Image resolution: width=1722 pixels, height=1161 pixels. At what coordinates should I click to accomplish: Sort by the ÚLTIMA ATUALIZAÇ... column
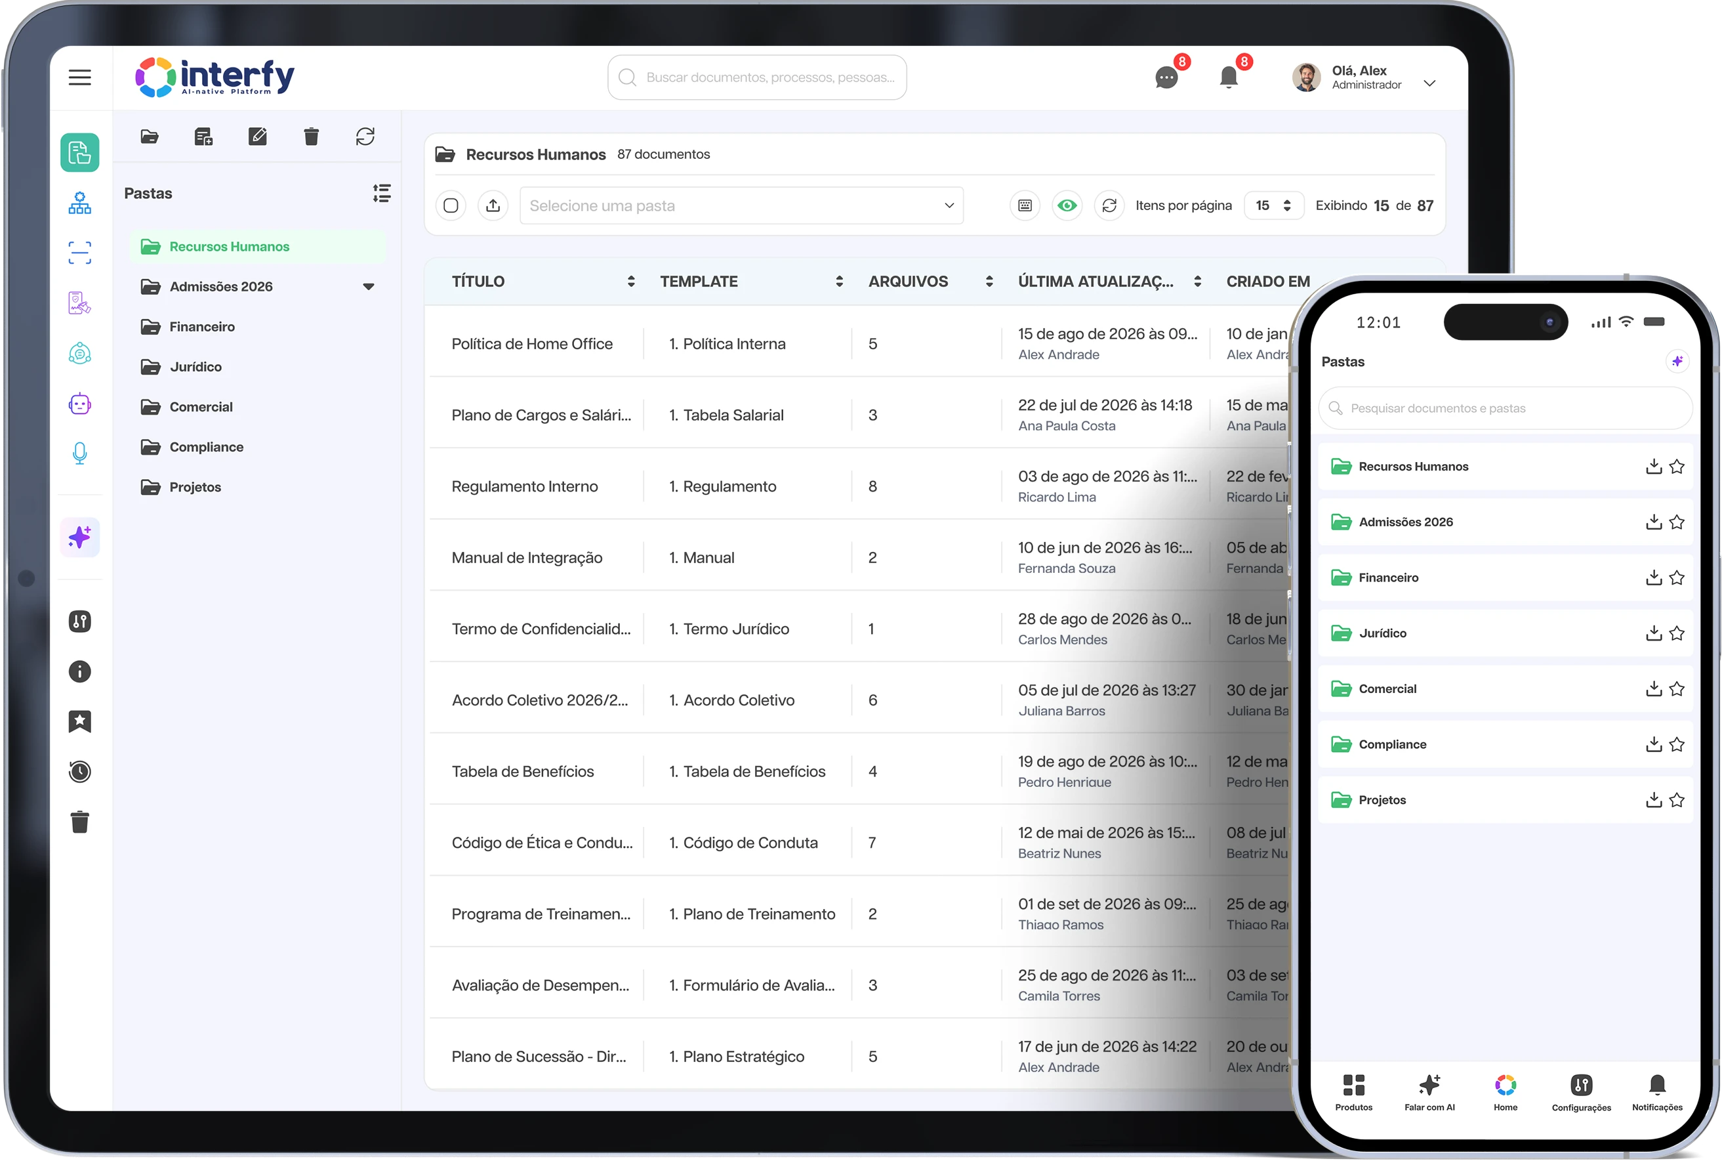1197,282
